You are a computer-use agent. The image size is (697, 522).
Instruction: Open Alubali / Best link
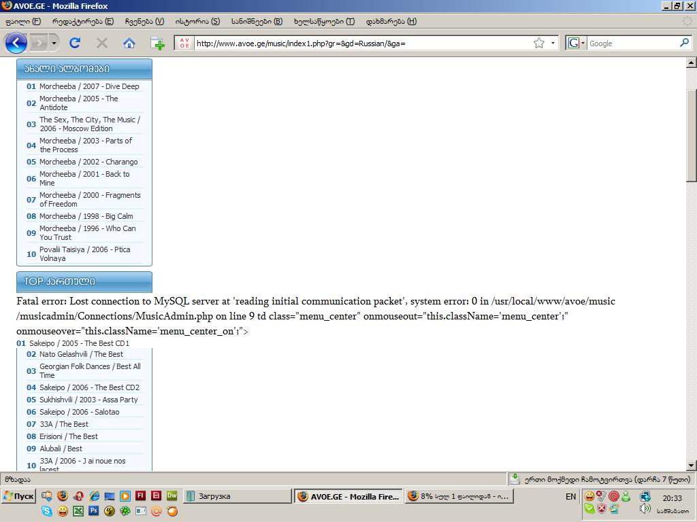point(61,449)
